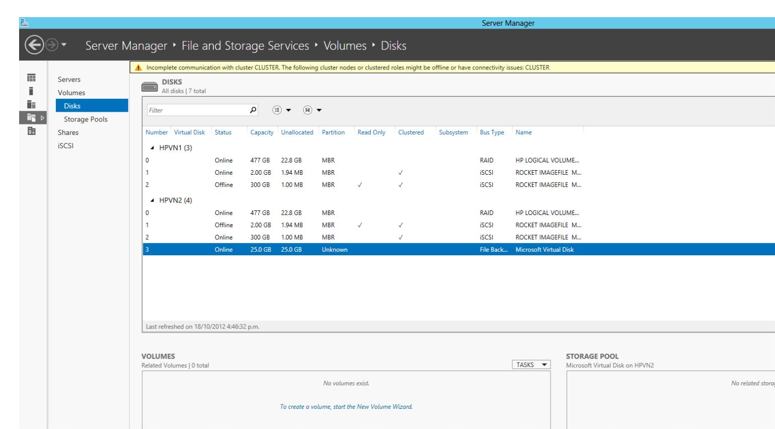Image resolution: width=775 pixels, height=429 pixels.
Task: Start the New Volume Wizard link
Action: tap(346, 406)
